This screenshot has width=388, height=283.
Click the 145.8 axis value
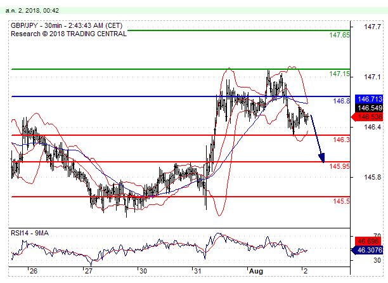(x=372, y=177)
